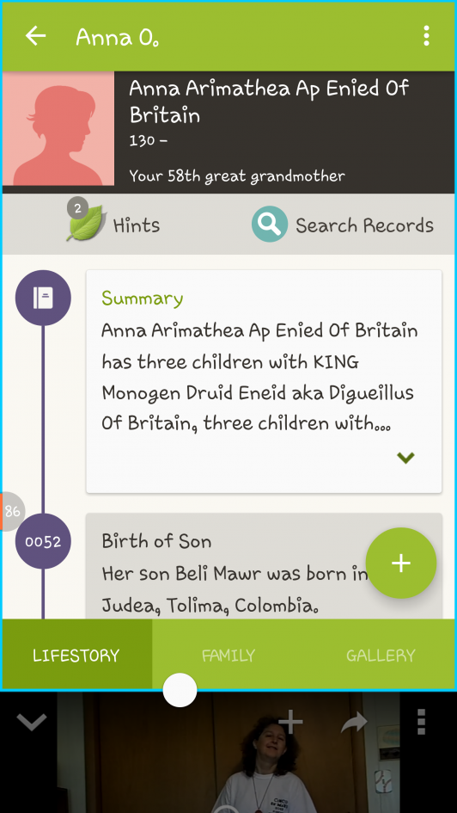This screenshot has width=457, height=813.
Task: Tap the magnifying glass Search Records icon
Action: pyautogui.click(x=270, y=224)
